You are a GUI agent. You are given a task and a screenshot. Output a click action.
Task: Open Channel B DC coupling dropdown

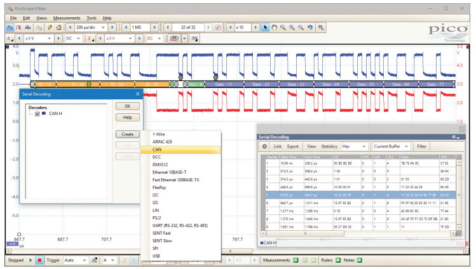pyautogui.click(x=159, y=39)
